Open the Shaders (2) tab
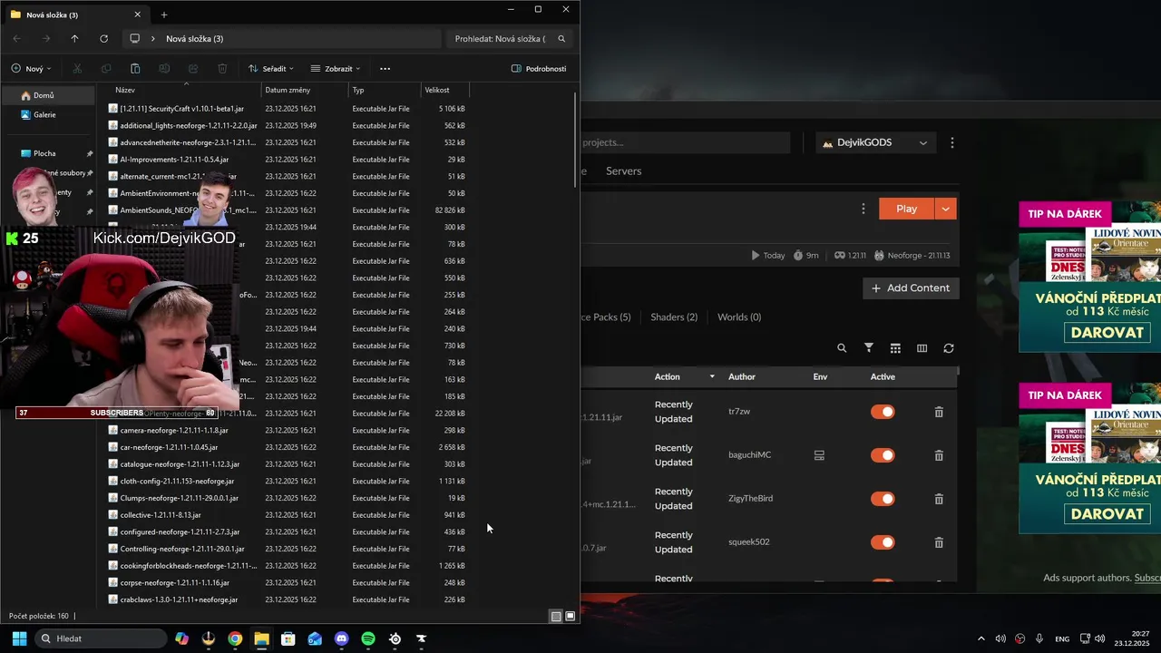The height and width of the screenshot is (653, 1161). 674,317
